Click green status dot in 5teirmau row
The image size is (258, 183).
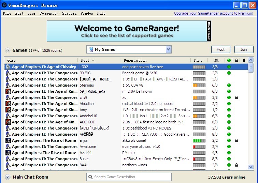click(229, 85)
